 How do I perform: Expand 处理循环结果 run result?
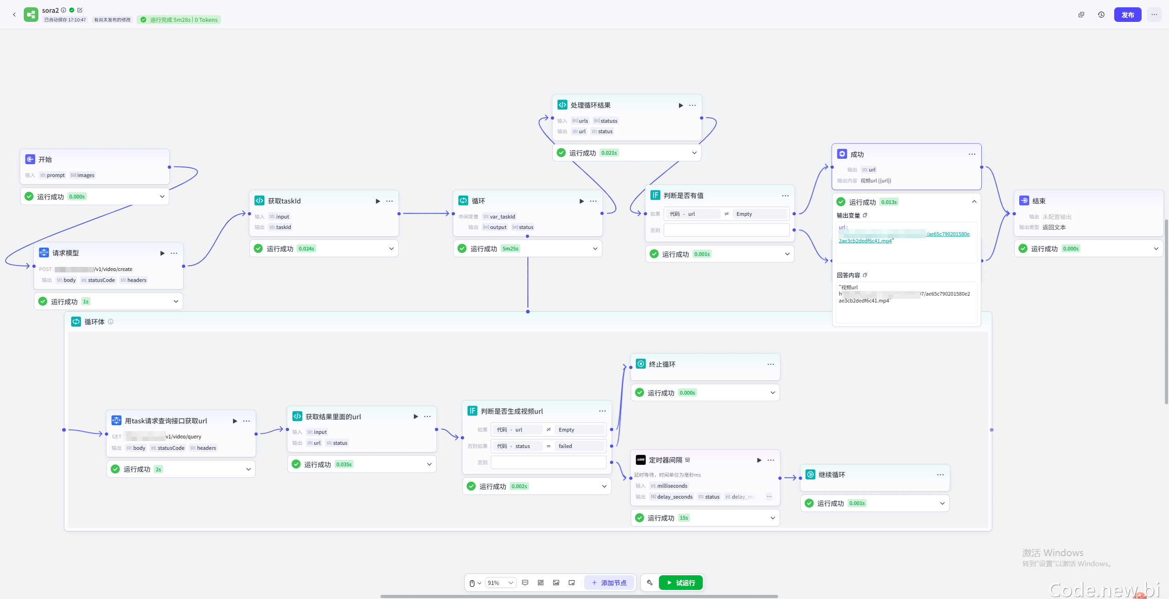[x=694, y=153]
